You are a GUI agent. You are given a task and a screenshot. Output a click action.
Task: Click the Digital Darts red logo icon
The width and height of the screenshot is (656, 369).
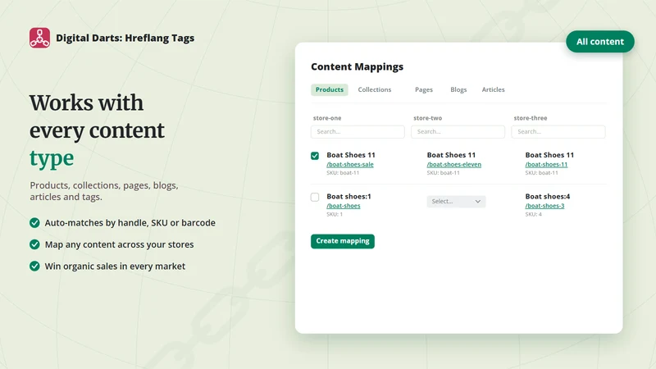coord(39,38)
